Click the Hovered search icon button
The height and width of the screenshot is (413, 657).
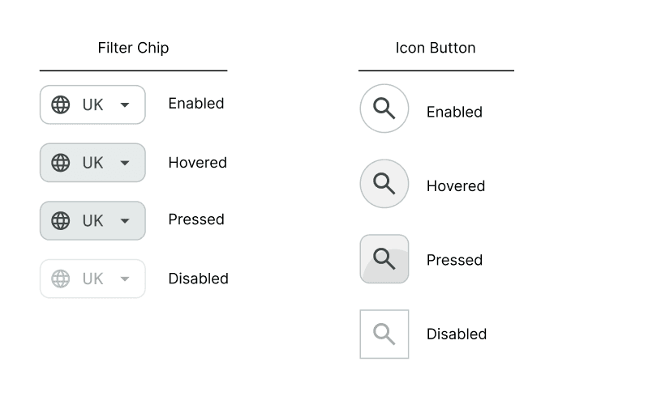(x=384, y=183)
